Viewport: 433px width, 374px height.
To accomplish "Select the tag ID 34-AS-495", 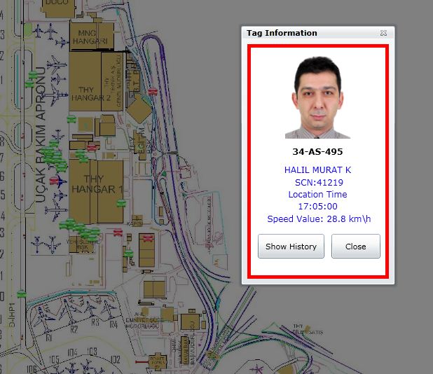I will click(317, 151).
